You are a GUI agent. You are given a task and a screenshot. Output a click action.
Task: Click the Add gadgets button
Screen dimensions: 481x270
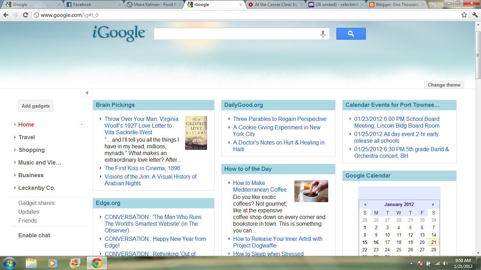click(36, 106)
